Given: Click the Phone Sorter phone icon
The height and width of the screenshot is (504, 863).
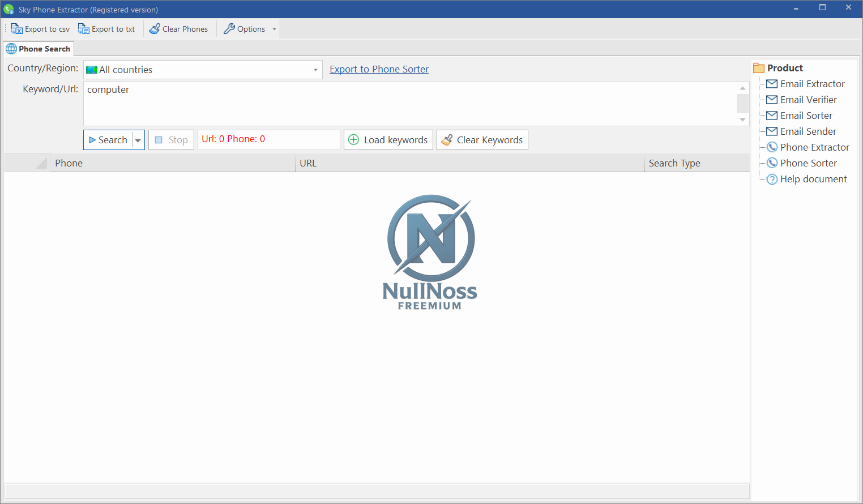Looking at the screenshot, I should coord(772,163).
